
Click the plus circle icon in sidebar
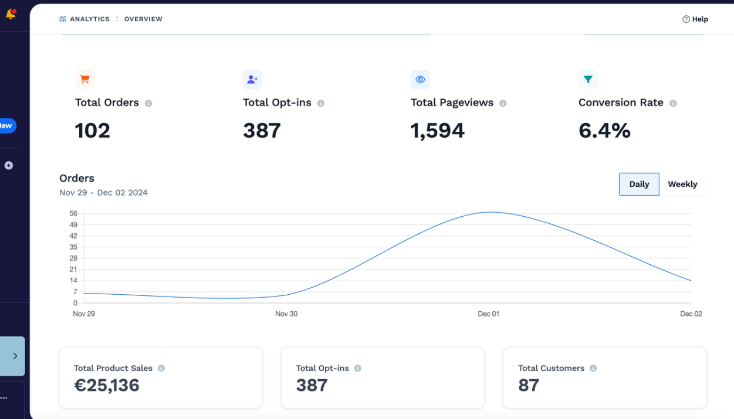pyautogui.click(x=9, y=165)
